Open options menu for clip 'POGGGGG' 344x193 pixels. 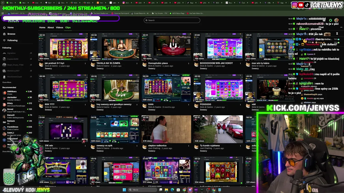[240, 105]
